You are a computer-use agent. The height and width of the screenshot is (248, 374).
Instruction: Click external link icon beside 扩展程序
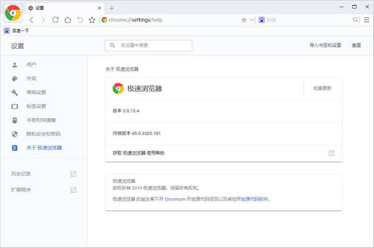pos(73,190)
